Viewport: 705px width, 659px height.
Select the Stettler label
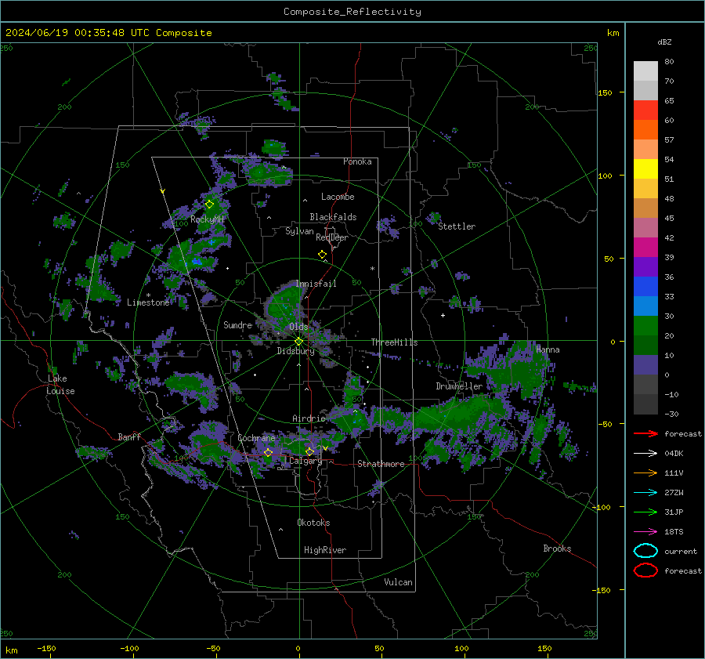(x=457, y=226)
